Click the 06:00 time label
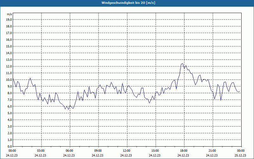The width and height of the screenshot is (254, 159). point(70,151)
